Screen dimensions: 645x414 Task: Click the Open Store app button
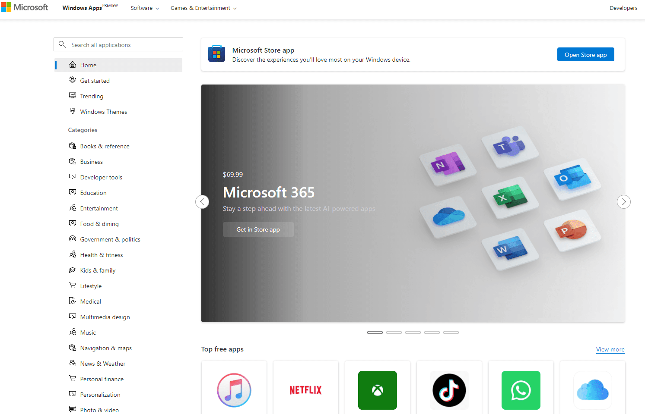pos(585,54)
